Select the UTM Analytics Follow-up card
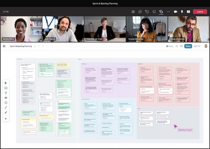 pos(46,117)
